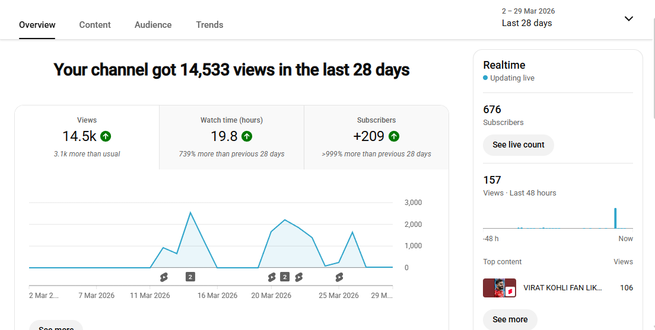Open the 'Last 28 days' period selector
Image resolution: width=655 pixels, height=330 pixels.
(527, 23)
